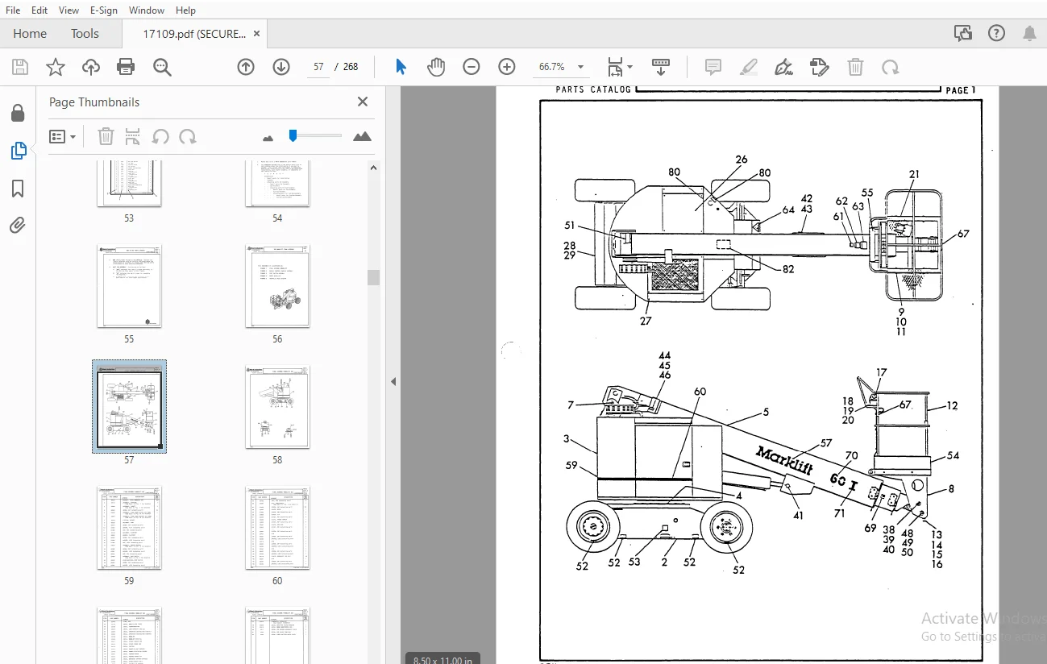
Task: Open the Sign document pen tool
Action: (x=783, y=67)
